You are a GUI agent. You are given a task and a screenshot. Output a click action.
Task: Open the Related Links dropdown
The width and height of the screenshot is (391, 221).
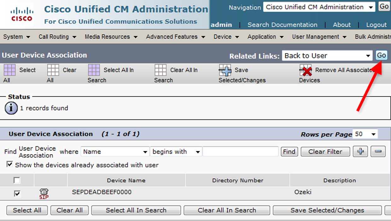pos(327,56)
